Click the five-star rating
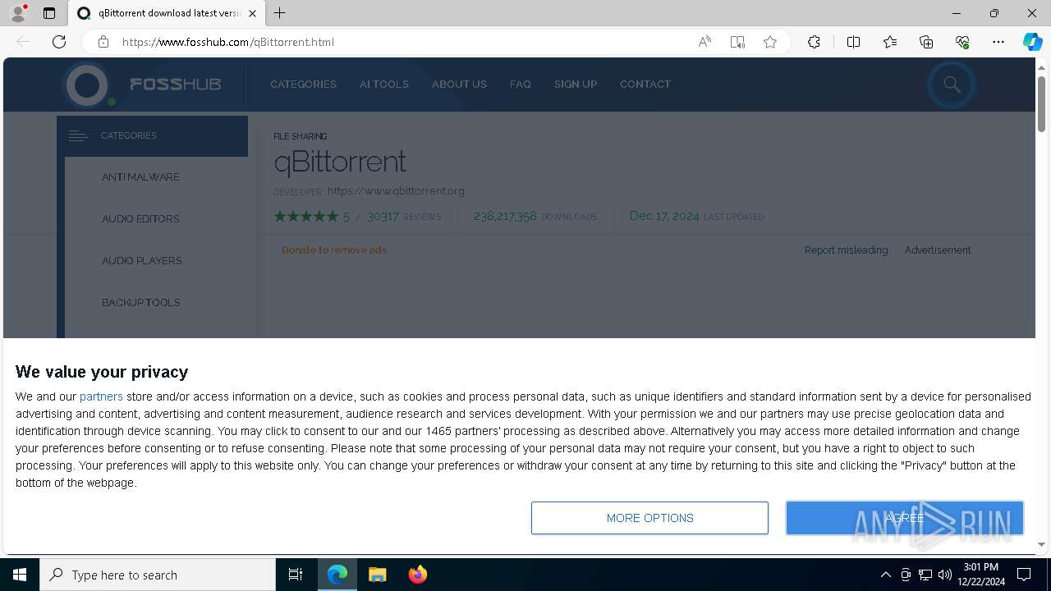This screenshot has width=1051, height=591. (306, 217)
